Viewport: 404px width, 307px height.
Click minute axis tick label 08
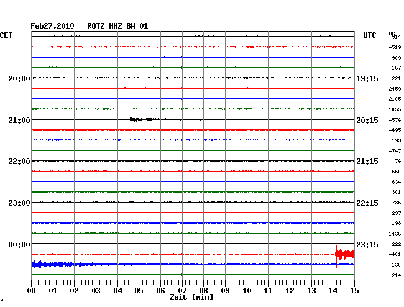(x=203, y=291)
